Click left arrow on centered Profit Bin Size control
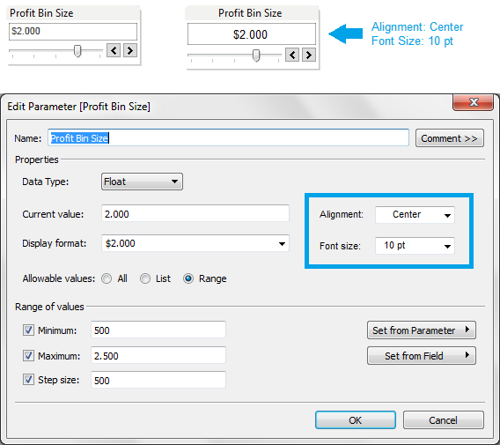This screenshot has height=445, width=500. click(292, 55)
